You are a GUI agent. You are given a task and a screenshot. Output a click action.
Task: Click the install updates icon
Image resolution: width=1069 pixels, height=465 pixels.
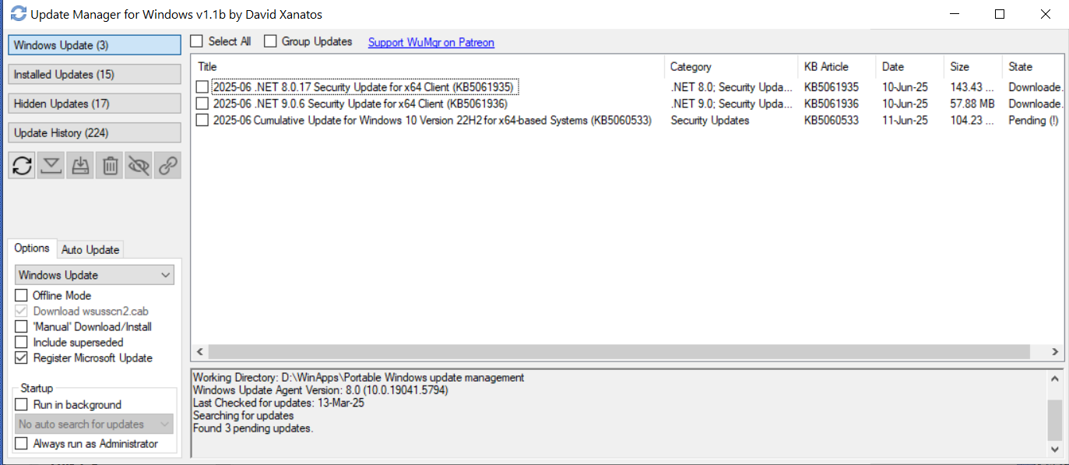tap(81, 165)
